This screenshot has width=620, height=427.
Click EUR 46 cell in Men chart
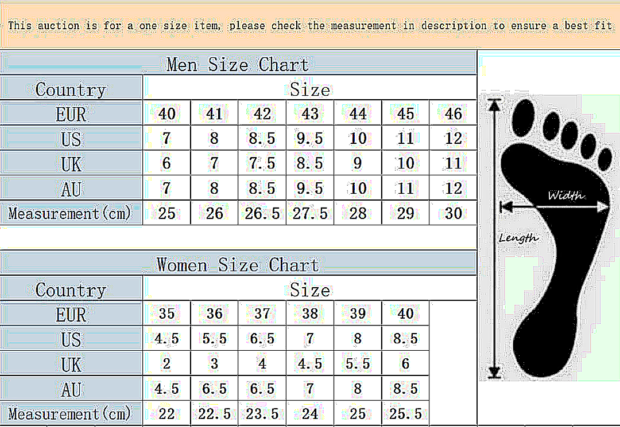(453, 113)
